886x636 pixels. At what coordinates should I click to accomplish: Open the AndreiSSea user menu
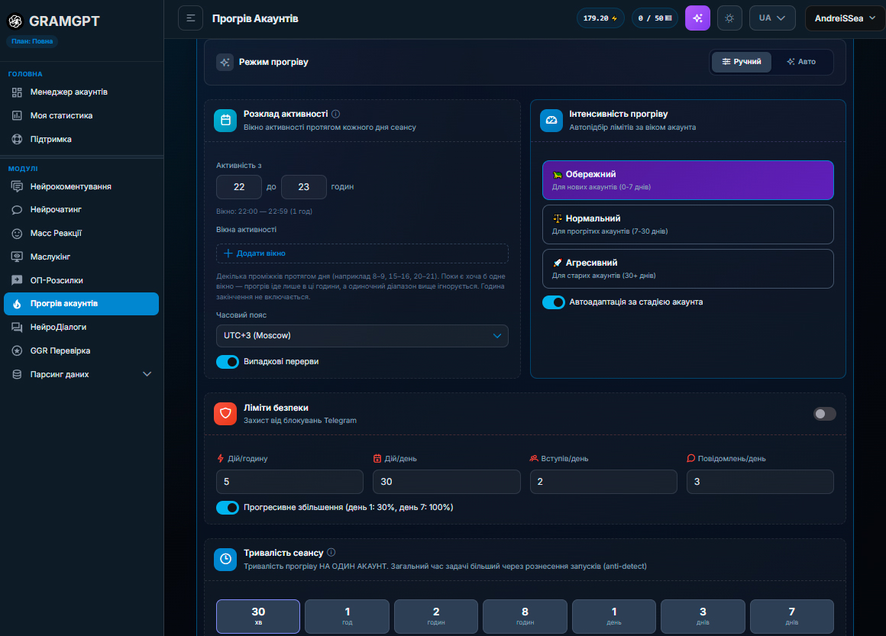point(845,18)
